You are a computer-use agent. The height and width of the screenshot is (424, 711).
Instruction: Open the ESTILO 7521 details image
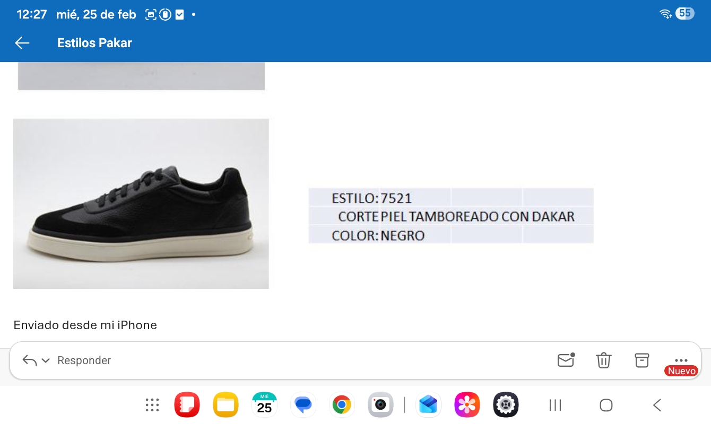[451, 216]
